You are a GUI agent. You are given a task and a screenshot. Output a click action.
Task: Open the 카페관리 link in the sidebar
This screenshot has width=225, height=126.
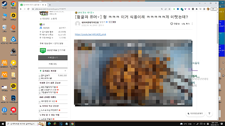click(45, 19)
